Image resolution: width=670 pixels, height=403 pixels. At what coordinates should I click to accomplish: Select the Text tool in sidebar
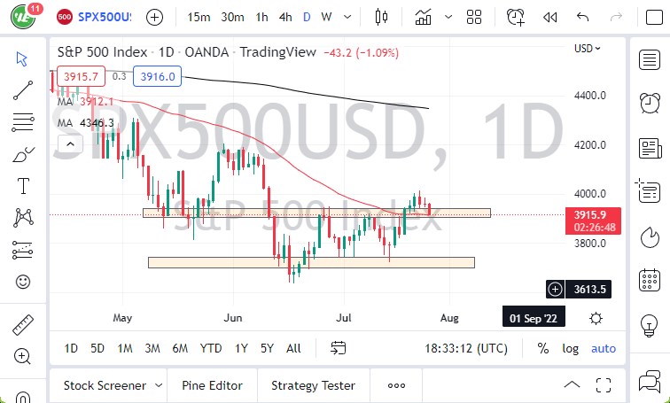tap(23, 185)
